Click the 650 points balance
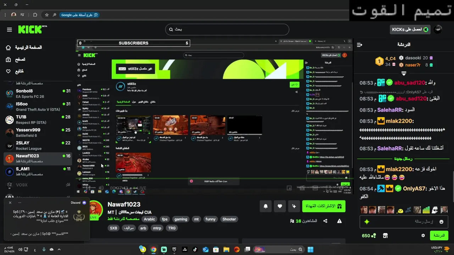Screen dimensions: 454x255 point(369,236)
